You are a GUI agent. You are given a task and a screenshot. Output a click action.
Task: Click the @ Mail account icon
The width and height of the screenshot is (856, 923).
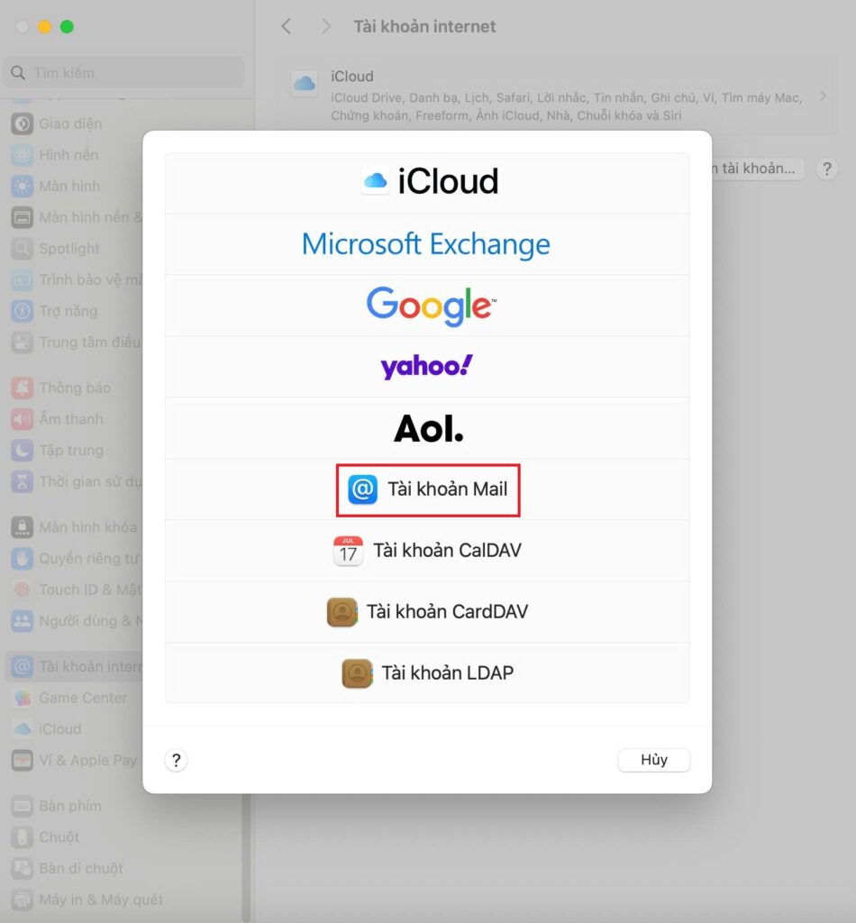(x=362, y=489)
